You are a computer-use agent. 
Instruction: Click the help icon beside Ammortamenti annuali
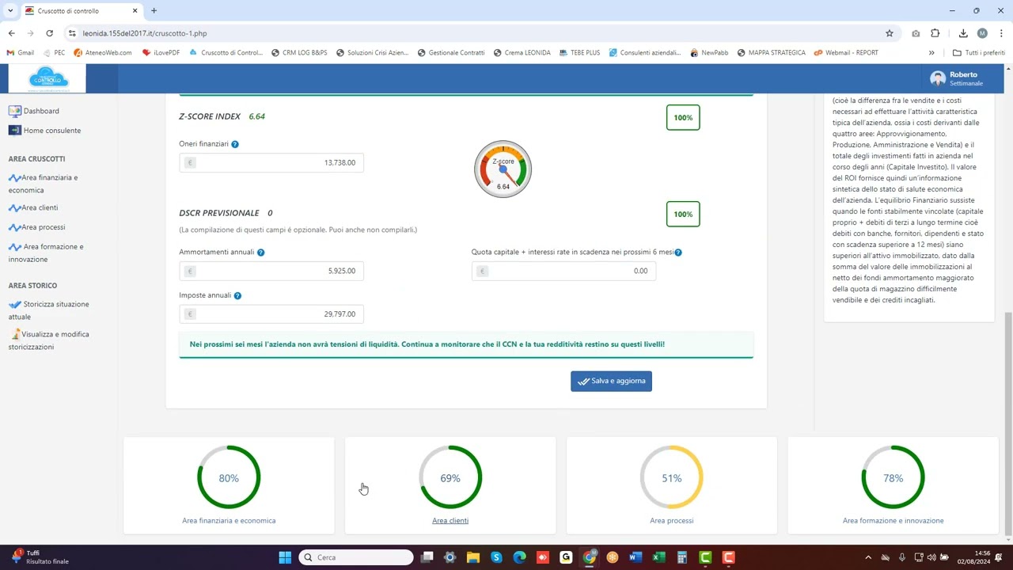pyautogui.click(x=260, y=253)
